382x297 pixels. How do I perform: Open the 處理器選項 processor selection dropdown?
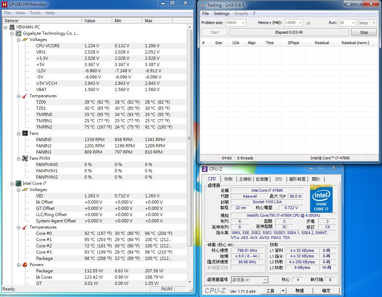[265, 280]
